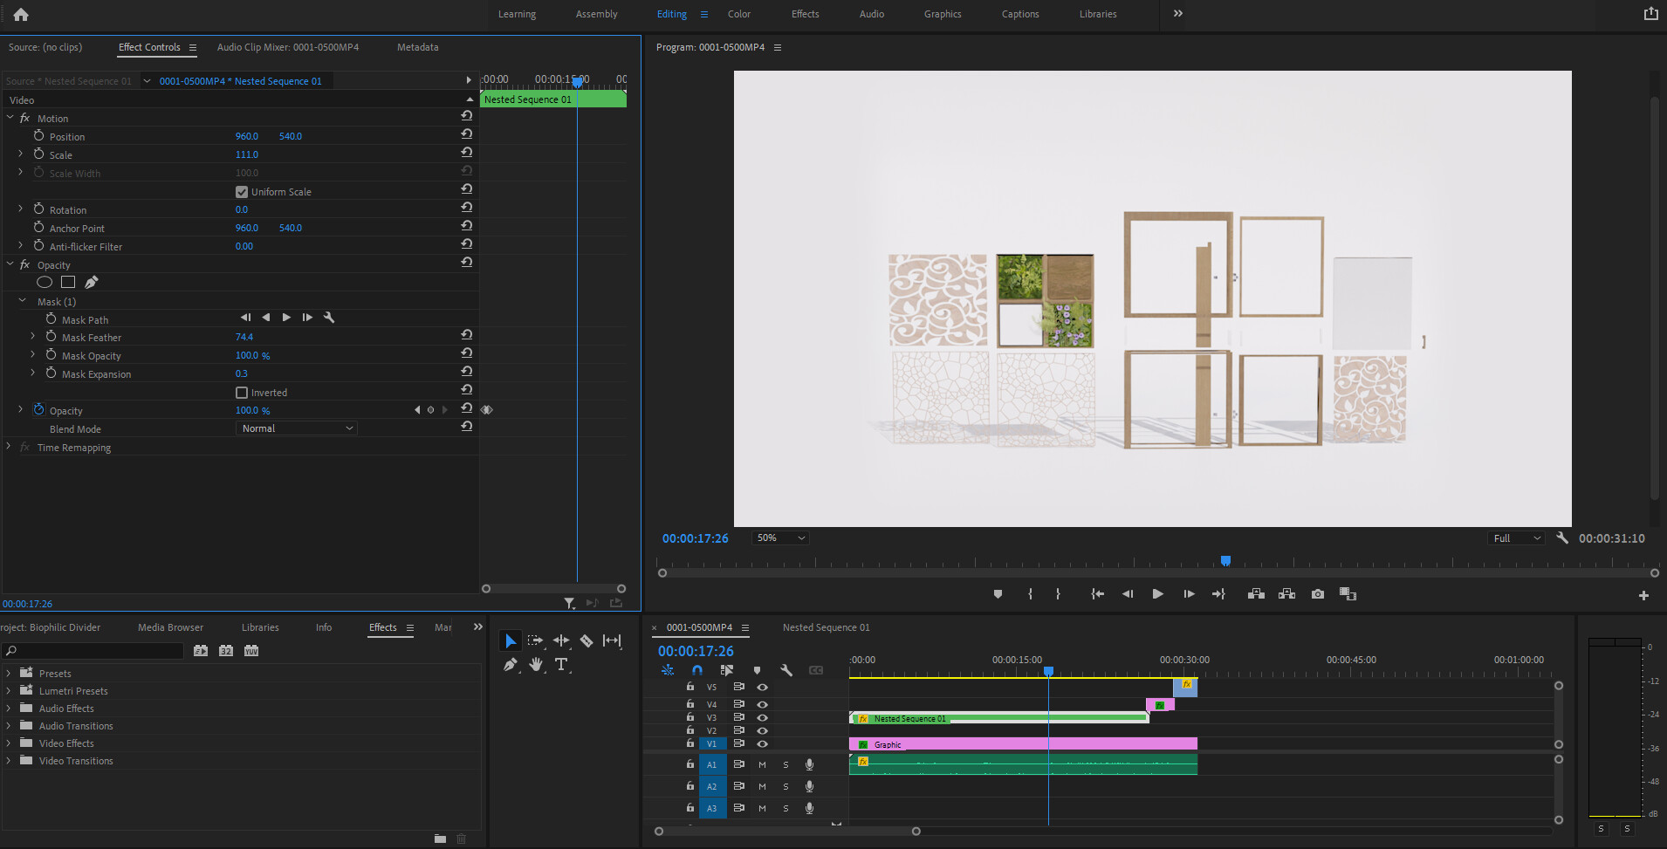
Task: Expand the Video Transitions folder
Action: pyautogui.click(x=9, y=761)
